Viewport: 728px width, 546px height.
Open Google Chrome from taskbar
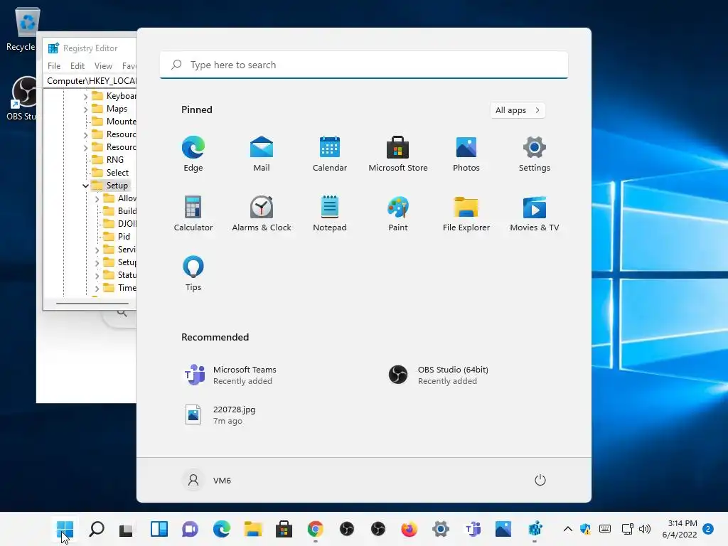(315, 529)
